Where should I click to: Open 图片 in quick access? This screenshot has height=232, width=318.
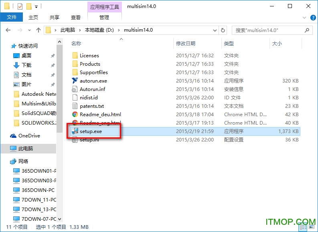pos(26,84)
